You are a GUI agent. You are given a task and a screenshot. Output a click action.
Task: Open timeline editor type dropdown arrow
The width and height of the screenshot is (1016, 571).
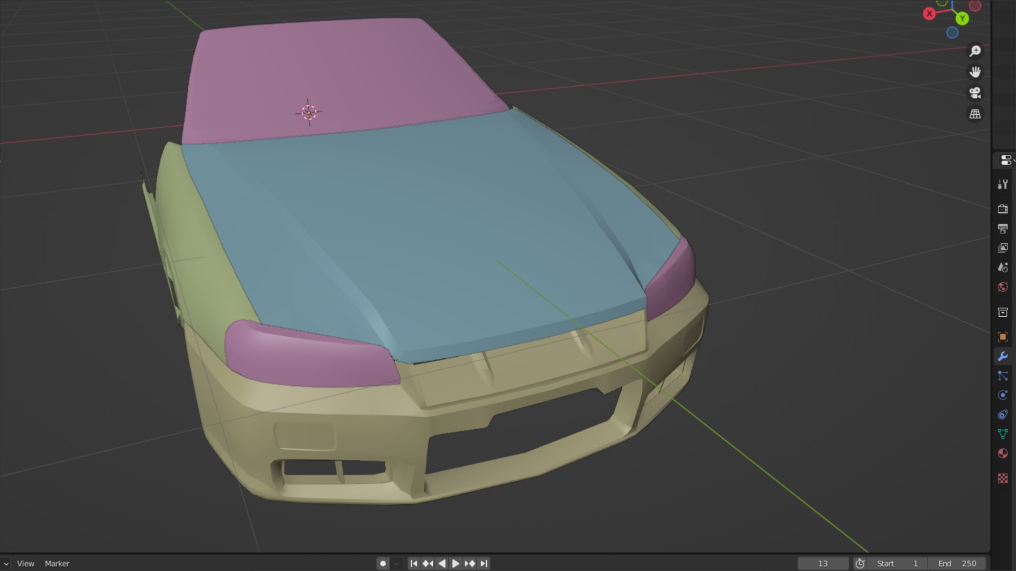pos(5,564)
